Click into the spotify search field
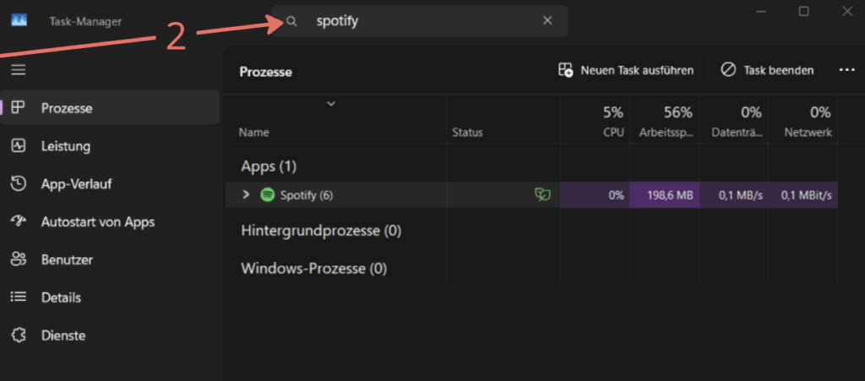The image size is (865, 381). (x=420, y=21)
